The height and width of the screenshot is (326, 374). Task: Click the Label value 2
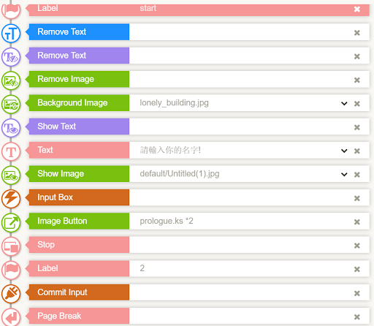pos(142,268)
